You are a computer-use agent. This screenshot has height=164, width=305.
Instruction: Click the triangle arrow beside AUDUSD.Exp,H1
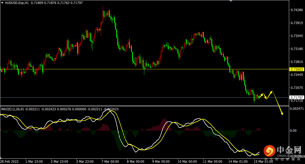pos(2,3)
